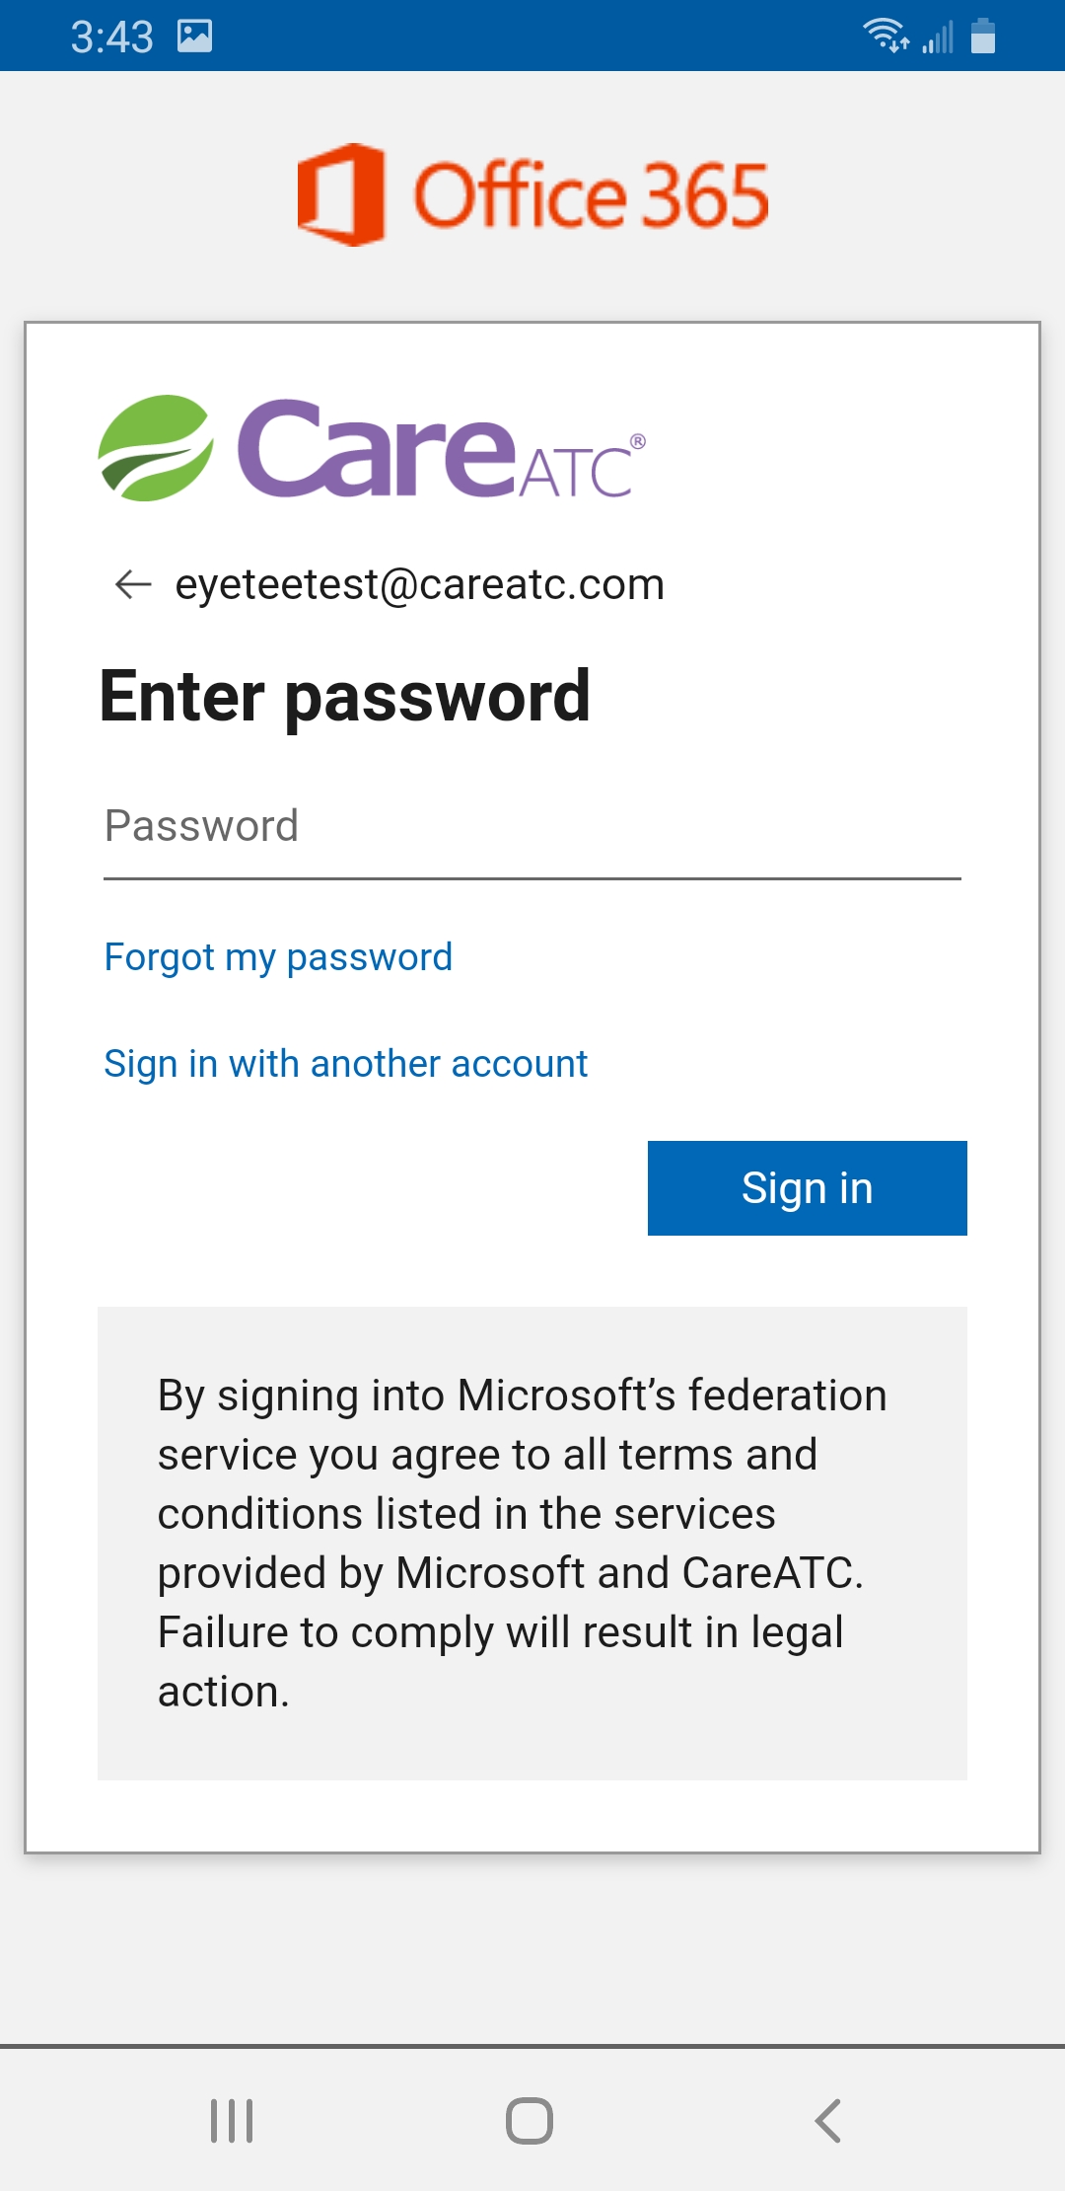Tap the Android back navigation chevron

tap(827, 2120)
